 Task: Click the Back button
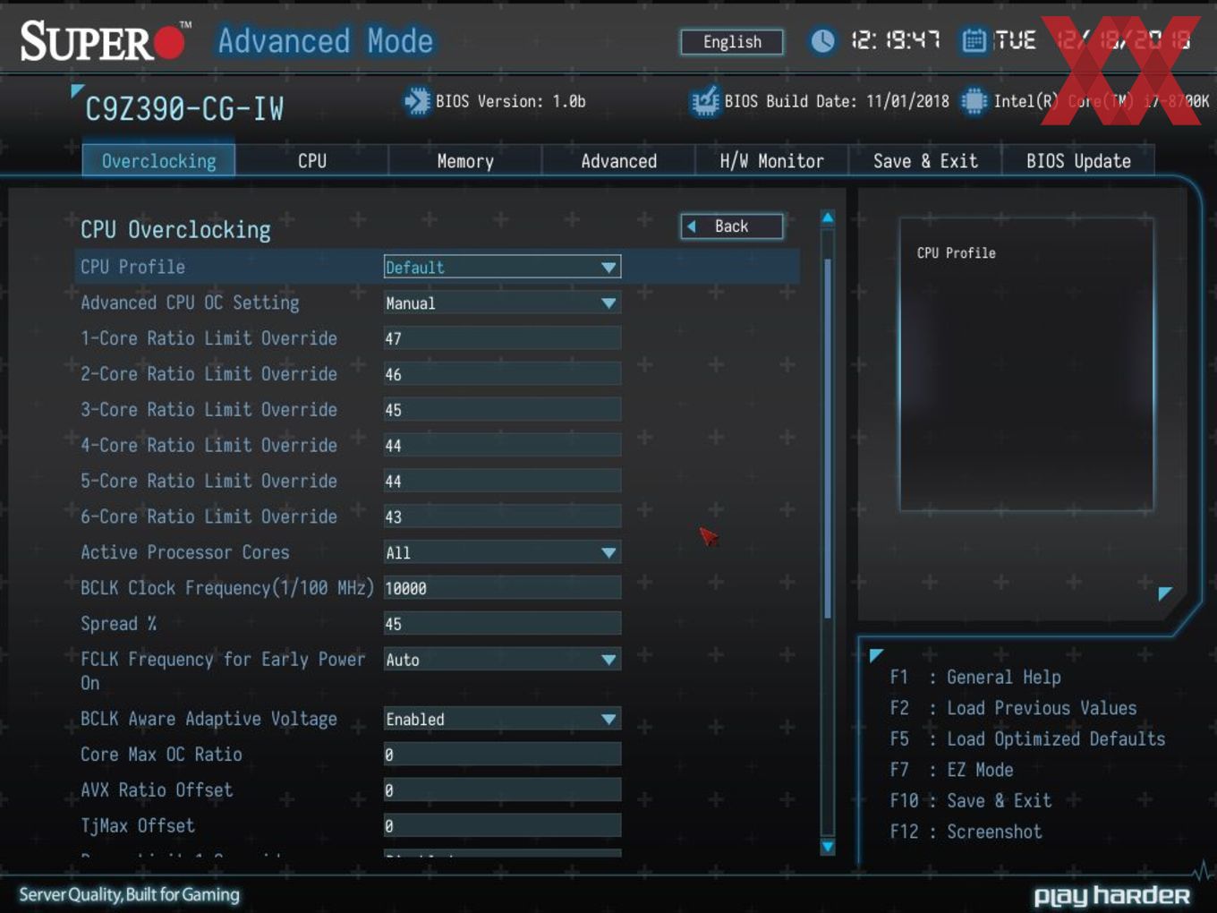[732, 226]
